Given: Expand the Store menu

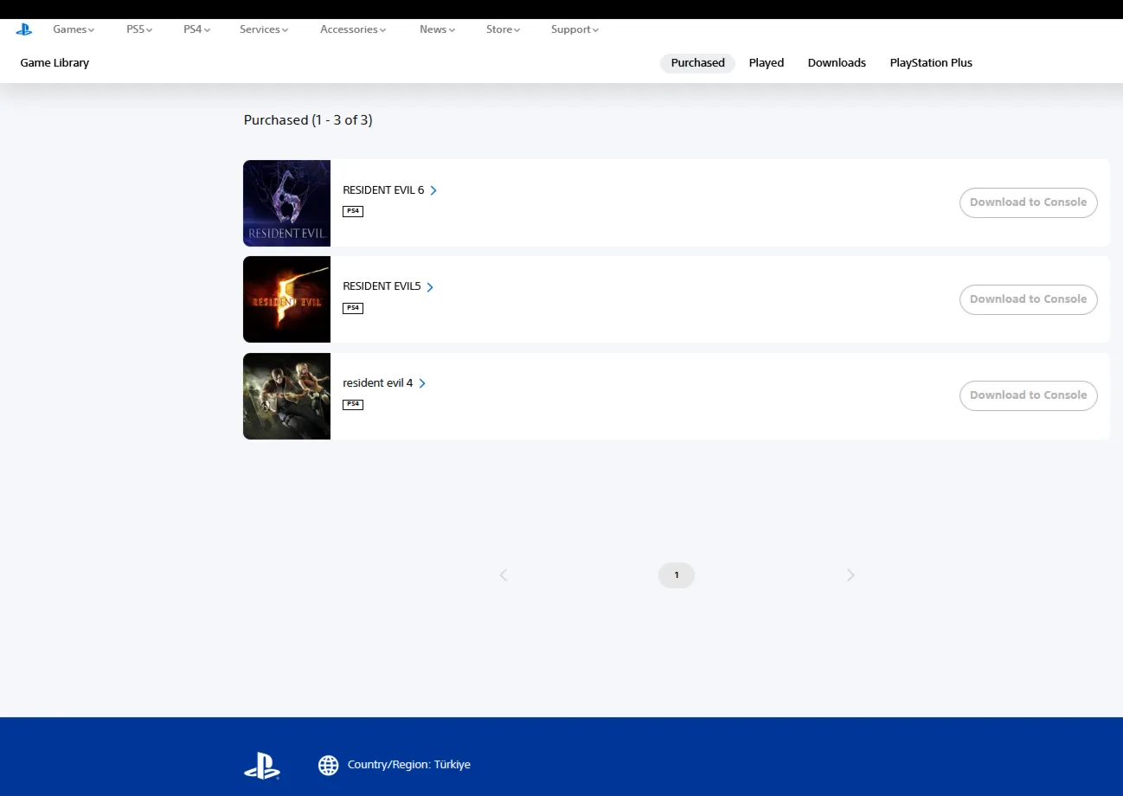Looking at the screenshot, I should tap(503, 29).
